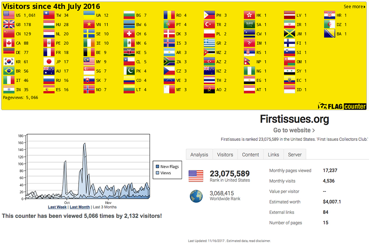Image resolution: width=369 pixels, height=250 pixels.
Task: Click the South Korea flag beside KR 61
Action: (x=9, y=62)
